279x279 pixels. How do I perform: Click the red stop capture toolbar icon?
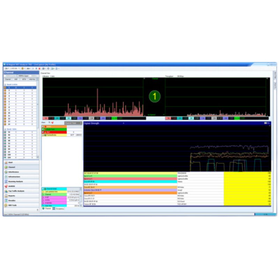[x=39, y=68]
